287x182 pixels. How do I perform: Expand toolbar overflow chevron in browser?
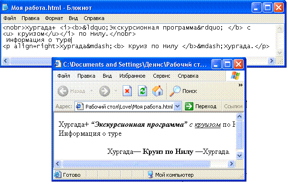tap(241, 85)
